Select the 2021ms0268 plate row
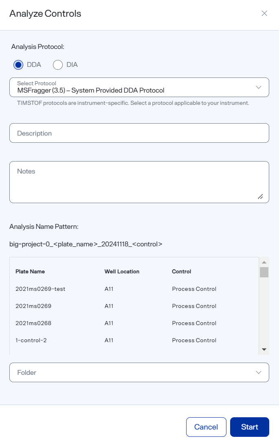The image size is (279, 445). pyautogui.click(x=134, y=323)
